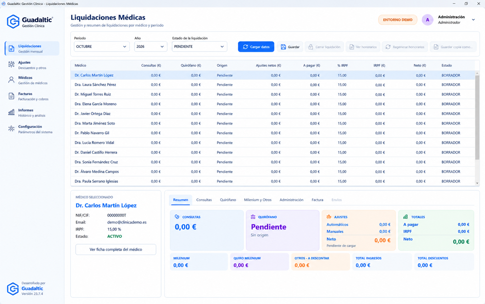The height and width of the screenshot is (304, 485).
Task: Click the Totales card chart icon
Action: coord(406,217)
